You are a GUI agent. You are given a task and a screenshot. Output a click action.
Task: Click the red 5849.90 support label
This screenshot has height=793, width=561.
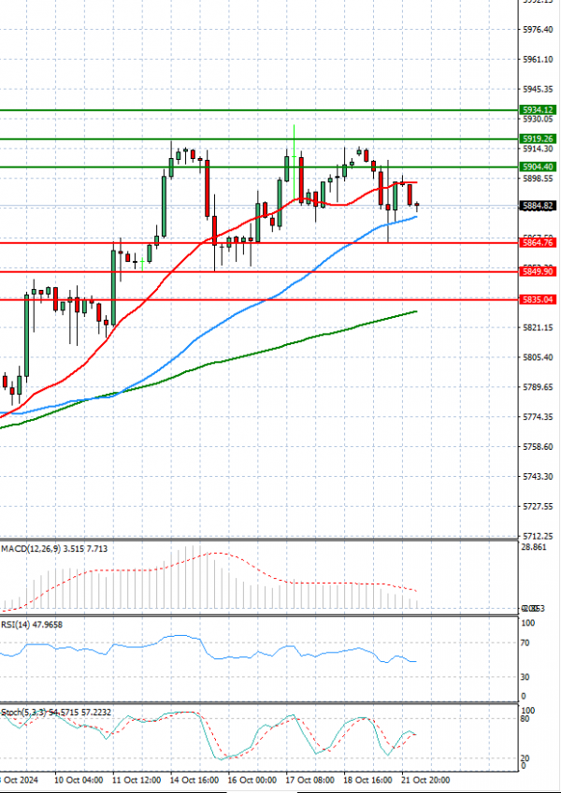point(539,271)
